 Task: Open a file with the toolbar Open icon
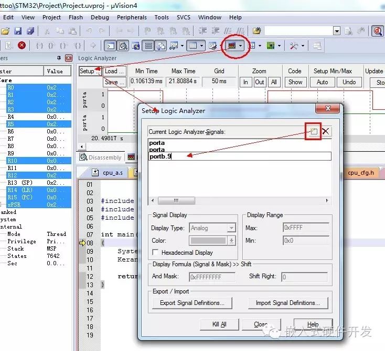5,31
